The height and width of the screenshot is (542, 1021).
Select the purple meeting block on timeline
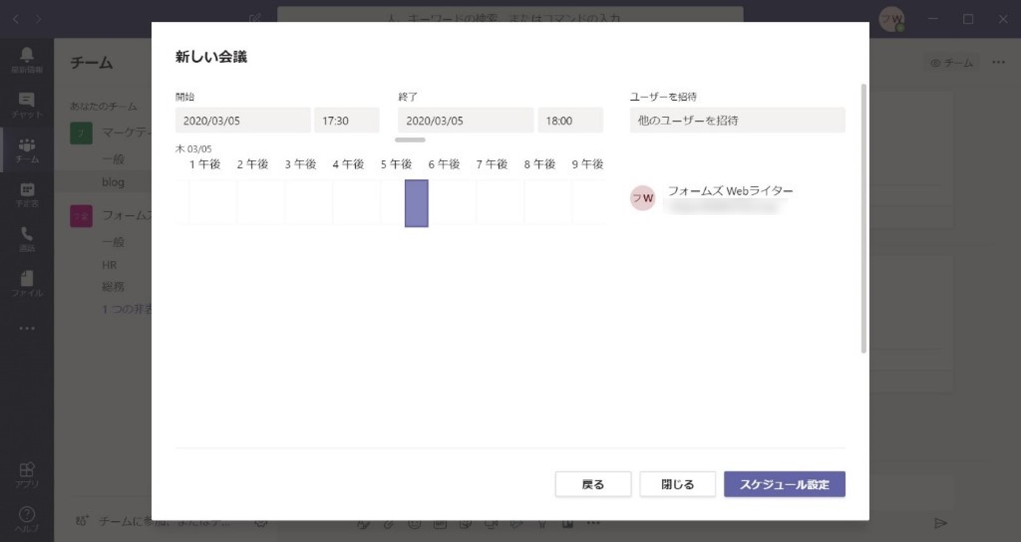416,203
